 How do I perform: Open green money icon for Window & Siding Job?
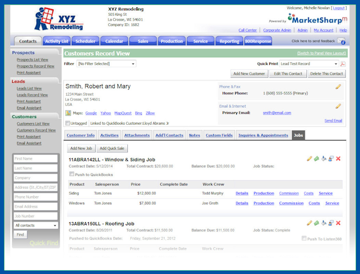pos(316,158)
